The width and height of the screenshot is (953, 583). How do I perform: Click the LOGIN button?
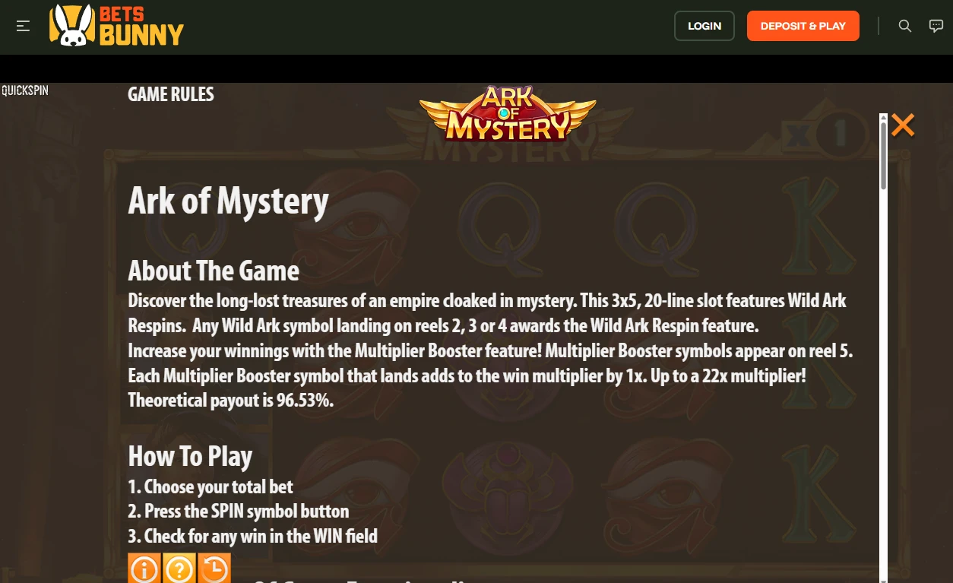704,26
